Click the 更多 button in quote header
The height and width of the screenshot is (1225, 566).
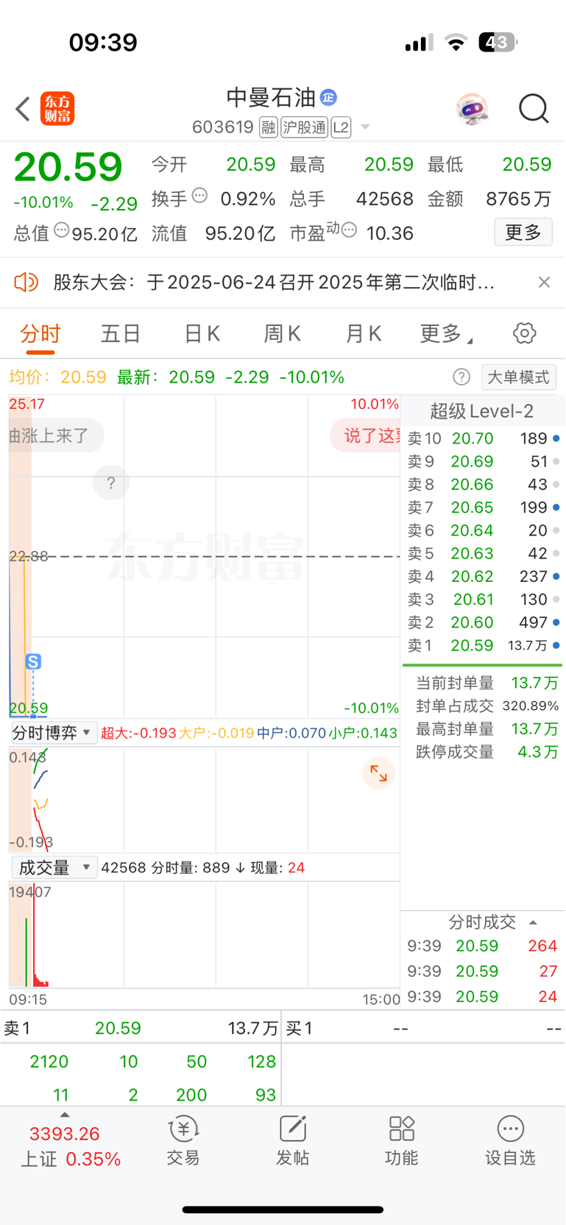click(523, 232)
